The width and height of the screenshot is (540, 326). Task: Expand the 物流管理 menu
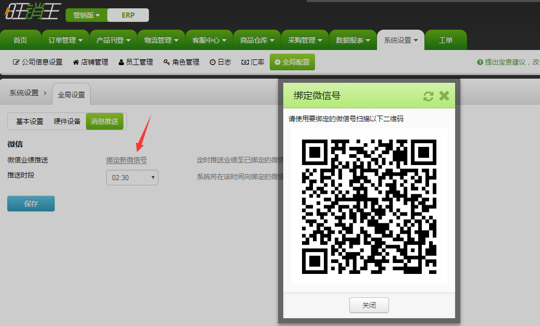[x=161, y=40]
